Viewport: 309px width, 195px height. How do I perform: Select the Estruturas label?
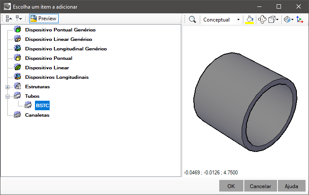pos(38,87)
